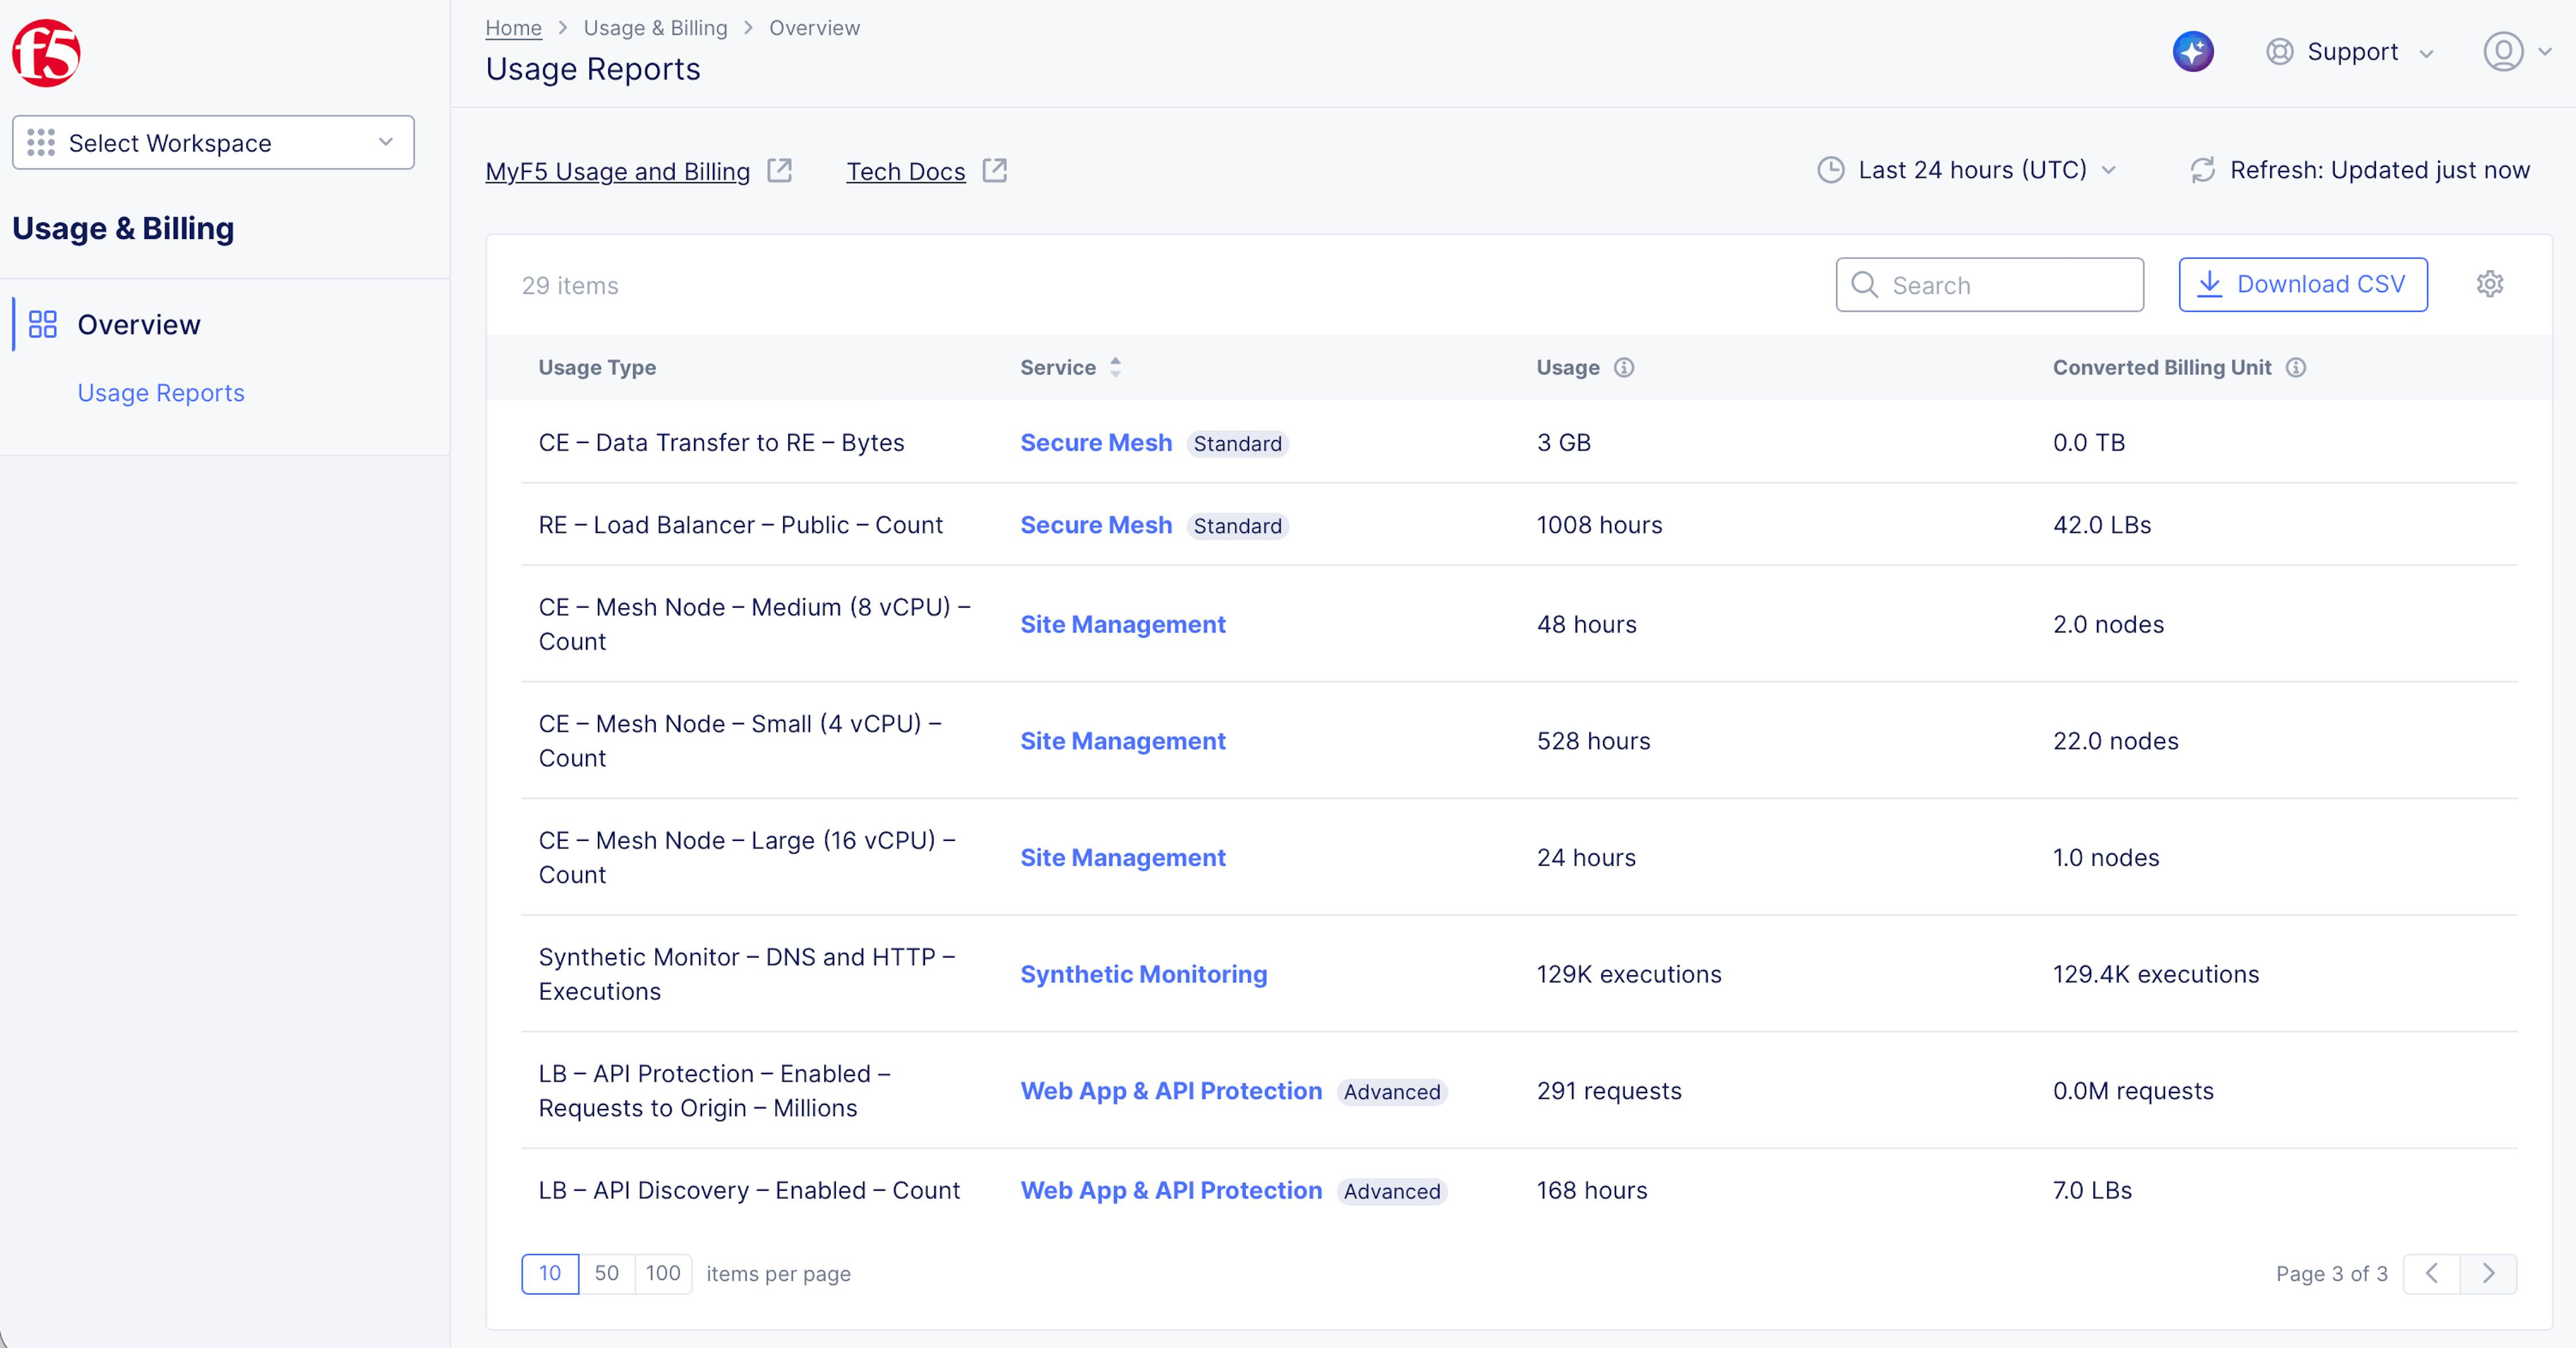Screen dimensions: 2576x1348
Task: Click the clock icon beside Last 24 hours
Action: pos(1830,170)
